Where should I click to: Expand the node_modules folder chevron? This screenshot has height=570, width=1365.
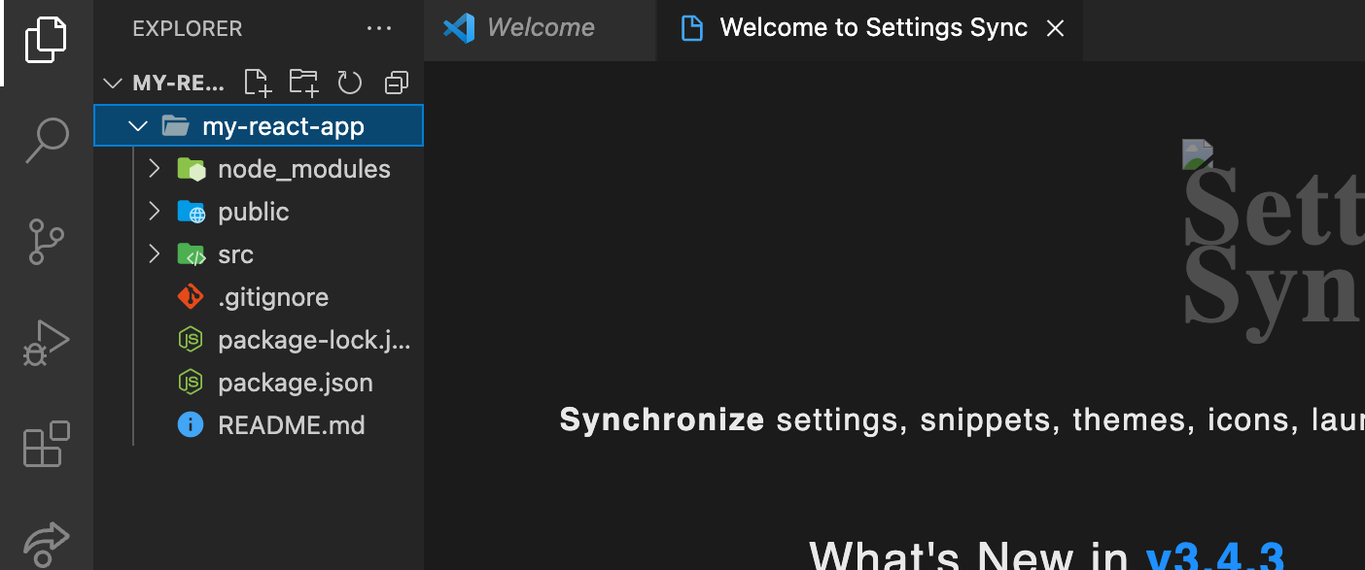click(x=154, y=169)
